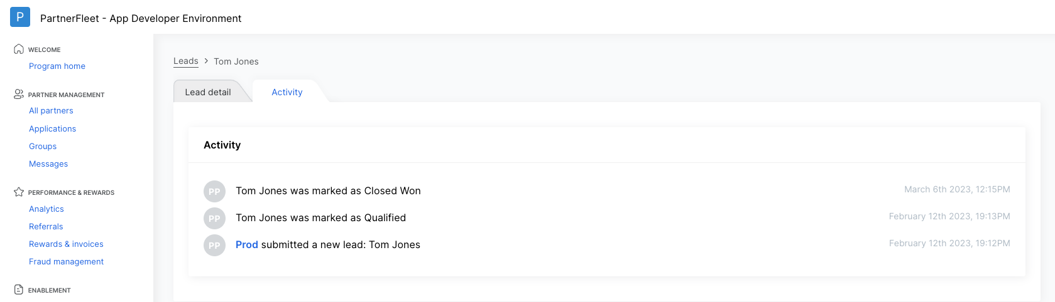The height and width of the screenshot is (302, 1055).
Task: Go back to Leads via breadcrumb
Action: (x=186, y=61)
